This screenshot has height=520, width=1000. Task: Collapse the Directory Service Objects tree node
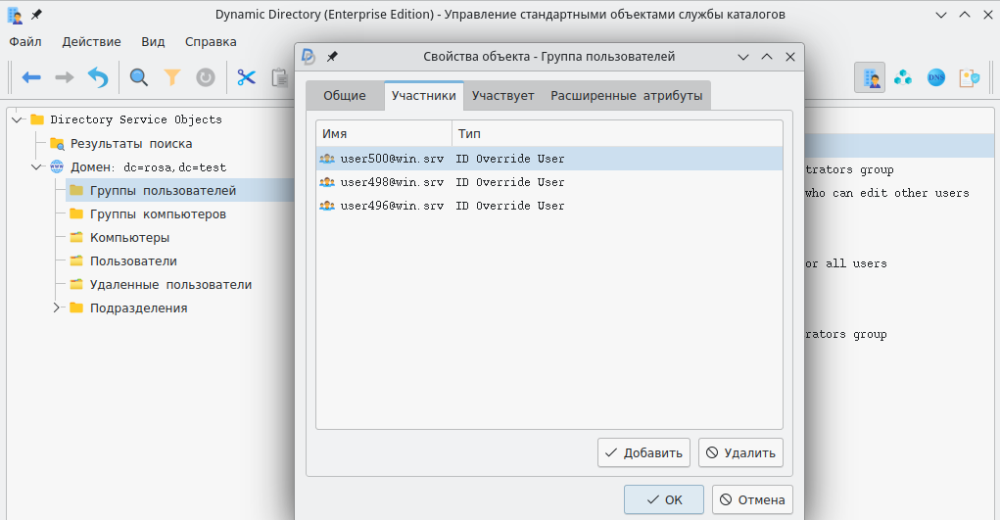coord(17,119)
